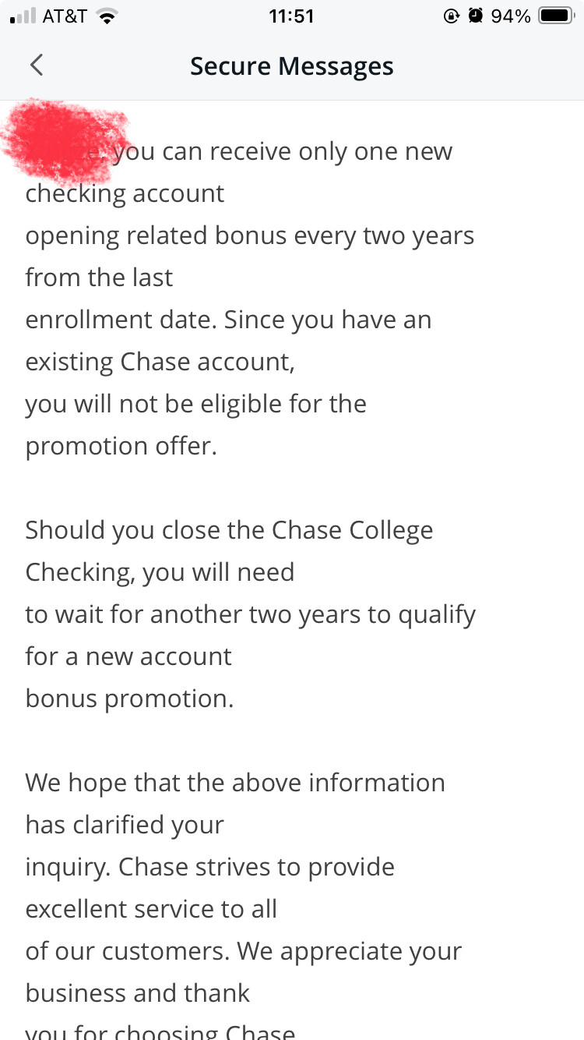Click the orientation lock icon
This screenshot has height=1040, width=584.
pos(452,16)
